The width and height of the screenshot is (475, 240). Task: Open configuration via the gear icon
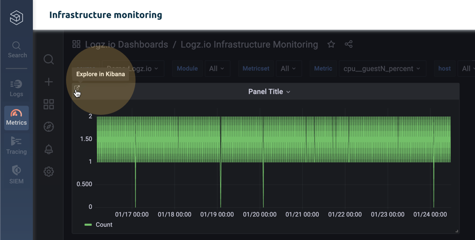coord(49,172)
